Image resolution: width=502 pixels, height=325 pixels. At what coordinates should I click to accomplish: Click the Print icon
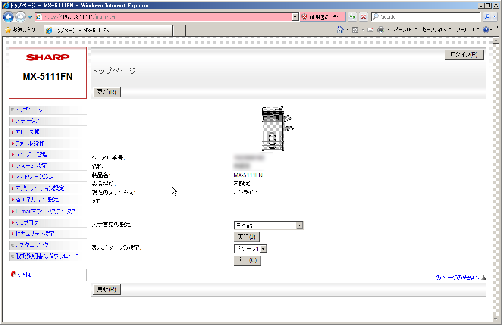pyautogui.click(x=381, y=30)
